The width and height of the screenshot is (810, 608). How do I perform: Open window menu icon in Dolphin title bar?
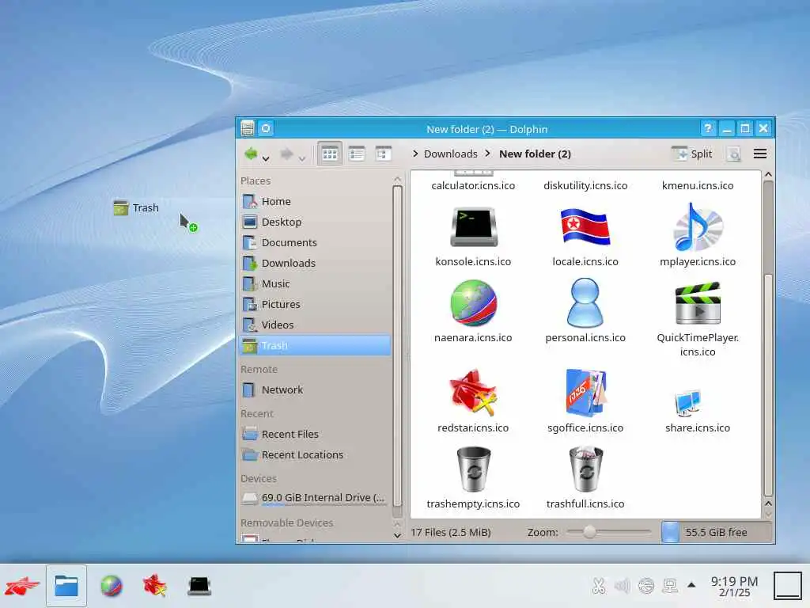tap(248, 128)
